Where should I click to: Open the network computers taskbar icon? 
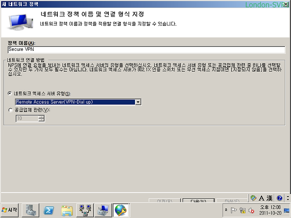[85, 210]
